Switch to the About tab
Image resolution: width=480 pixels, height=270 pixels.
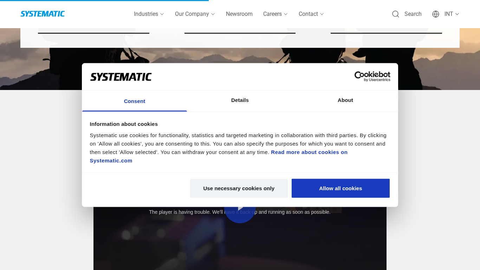coord(345,100)
